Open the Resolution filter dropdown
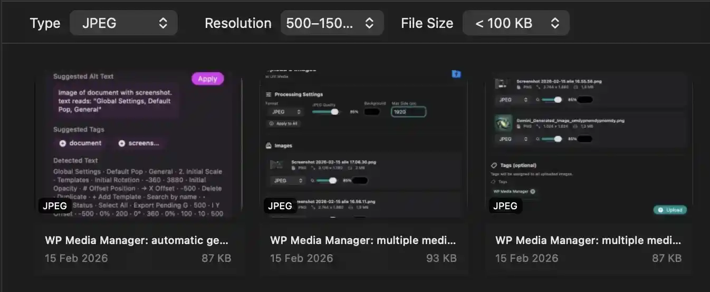 [332, 23]
